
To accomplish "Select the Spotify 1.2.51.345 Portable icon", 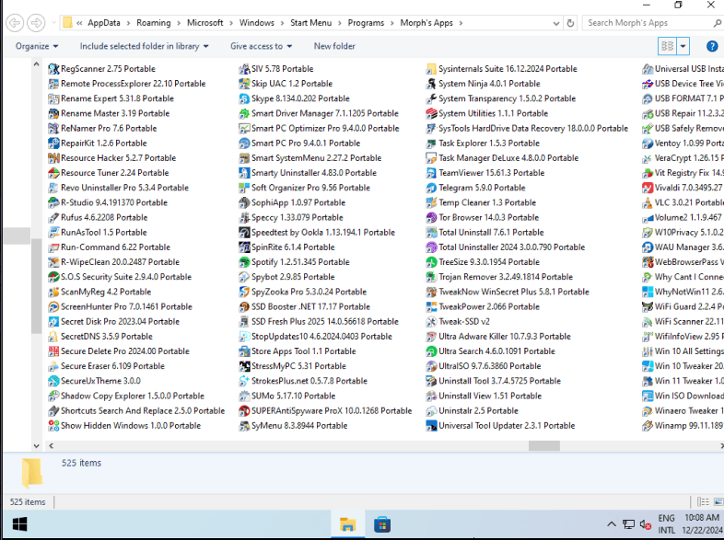I will [x=244, y=262].
